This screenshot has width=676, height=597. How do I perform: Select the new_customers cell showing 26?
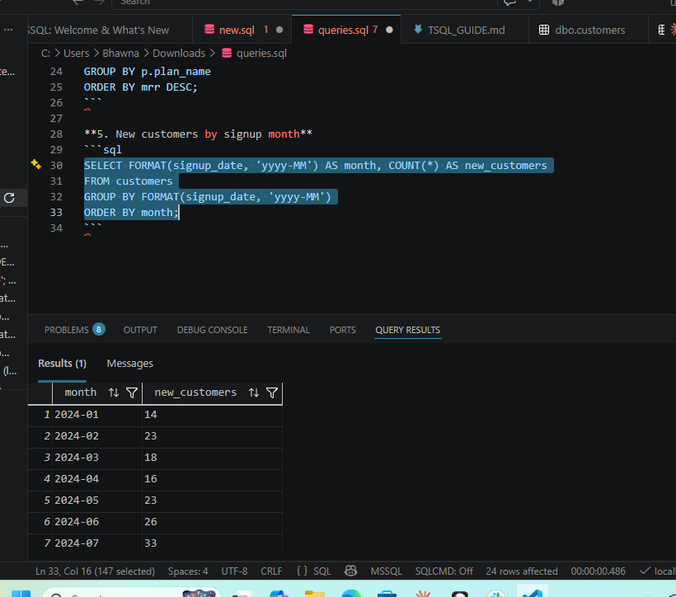[x=212, y=521]
